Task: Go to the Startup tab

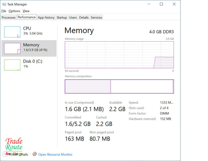Action: click(62, 17)
